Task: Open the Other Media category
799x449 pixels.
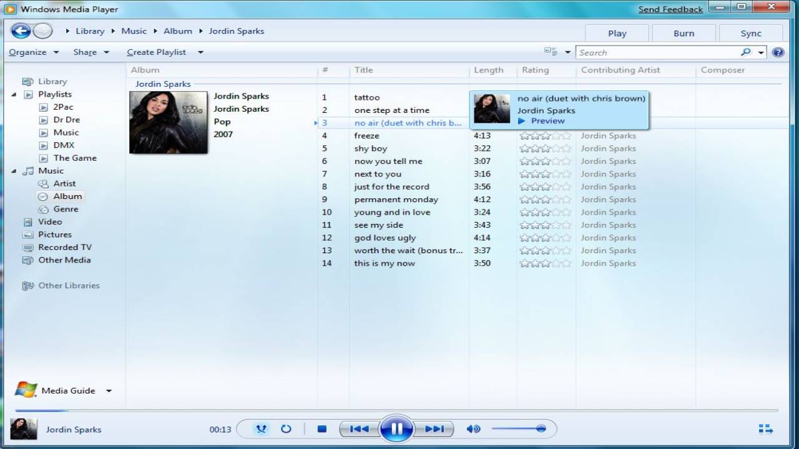Action: tap(64, 260)
